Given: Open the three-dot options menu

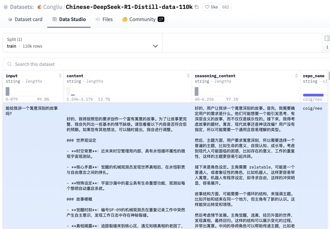Looking at the screenshot, I should (x=327, y=47).
